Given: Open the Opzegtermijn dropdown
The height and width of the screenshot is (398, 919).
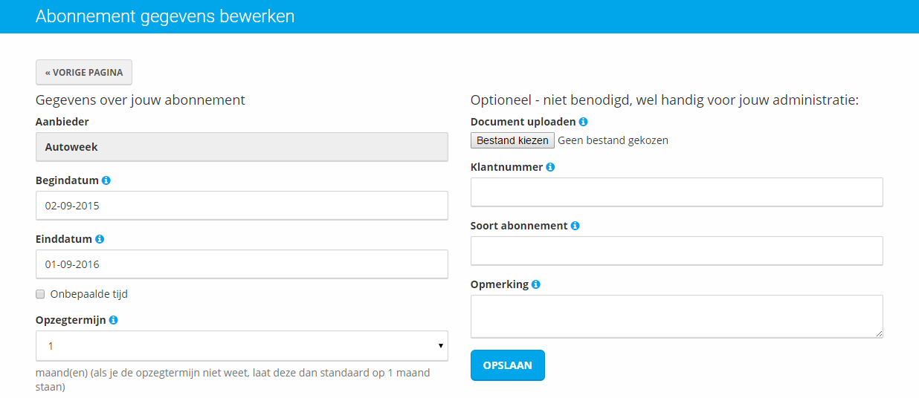Looking at the screenshot, I should (x=242, y=346).
